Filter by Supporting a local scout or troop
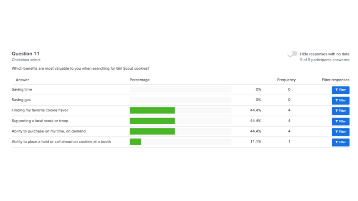The image size is (358, 201). point(340,121)
